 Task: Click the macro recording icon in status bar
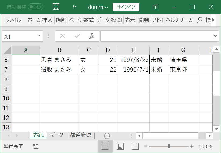36,146
